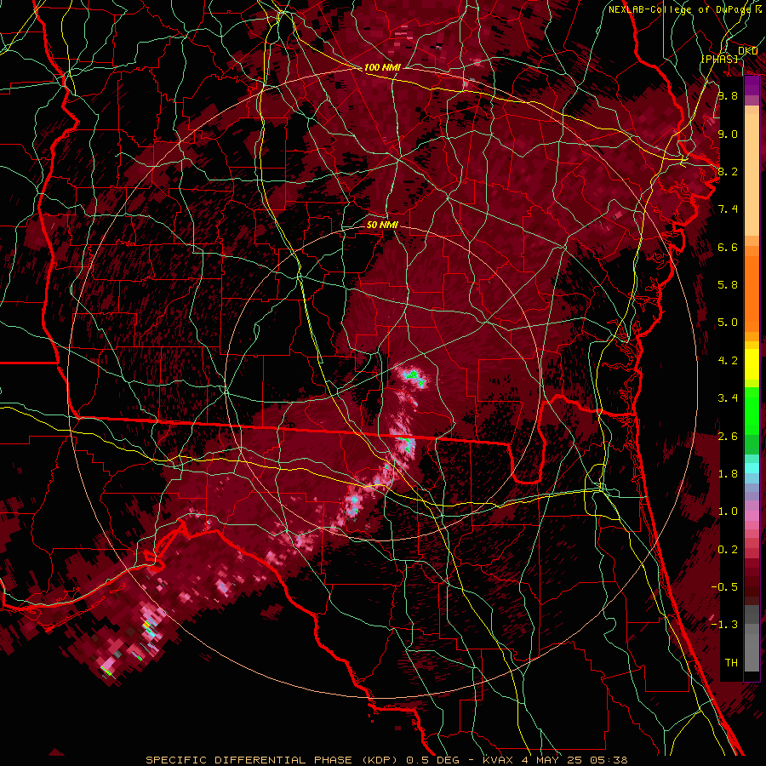Image resolution: width=766 pixels, height=766 pixels.
Task: Click the 8.2 scale value
Action: 728,171
